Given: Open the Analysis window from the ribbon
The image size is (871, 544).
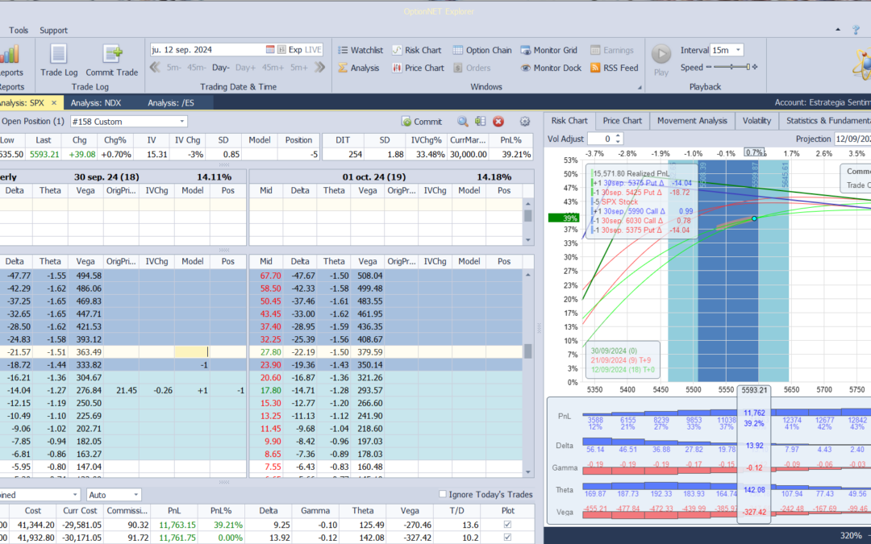Looking at the screenshot, I should 359,68.
